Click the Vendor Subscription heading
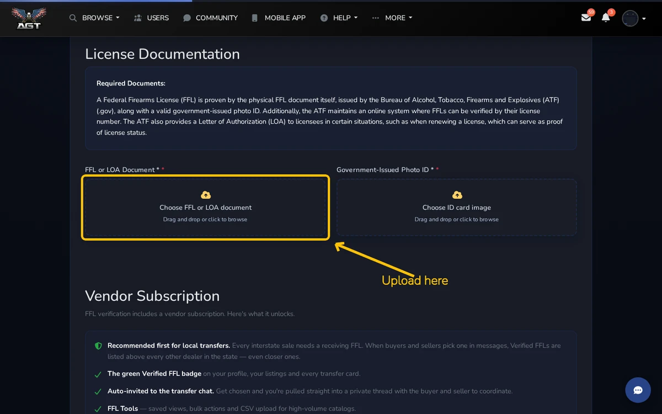 (152, 296)
